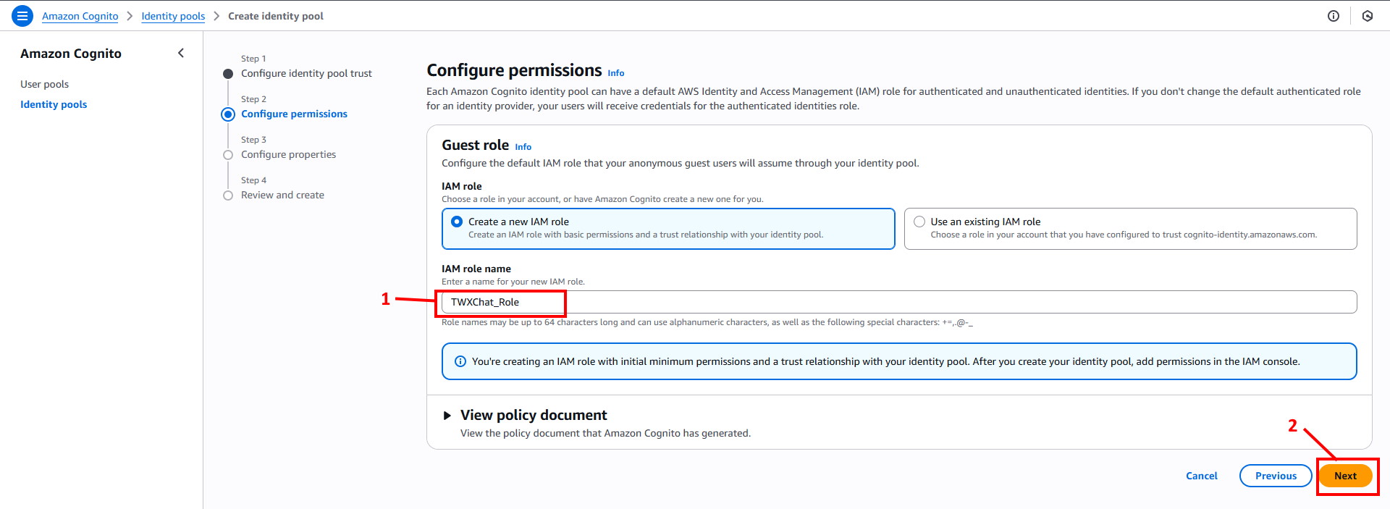Open the hamburger navigation menu icon
Screen dimensions: 1390x509
coord(22,16)
